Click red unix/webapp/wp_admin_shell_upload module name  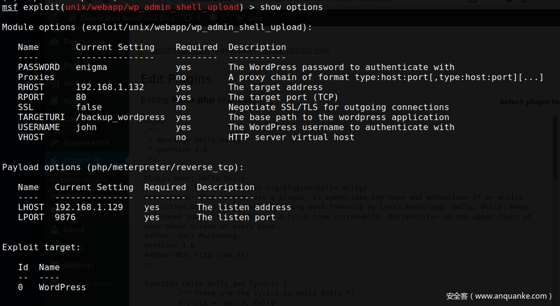pos(152,7)
